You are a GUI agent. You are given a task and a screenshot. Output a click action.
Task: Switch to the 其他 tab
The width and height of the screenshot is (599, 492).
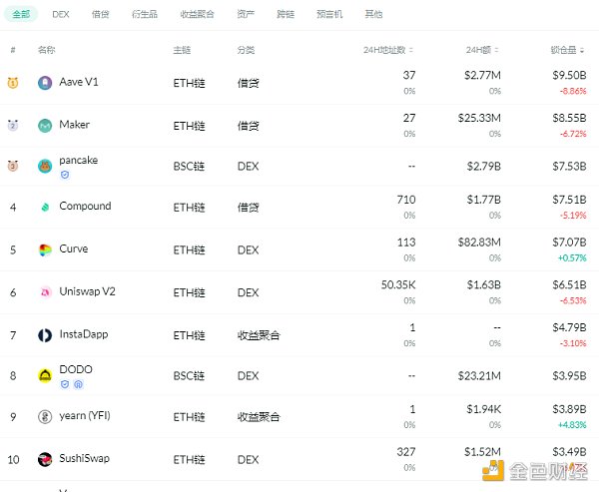click(x=373, y=14)
